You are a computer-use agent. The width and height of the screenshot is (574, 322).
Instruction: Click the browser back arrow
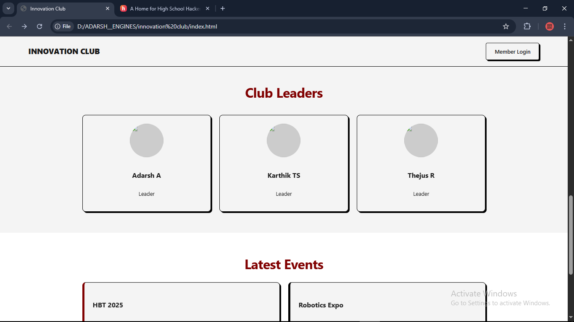(9, 26)
